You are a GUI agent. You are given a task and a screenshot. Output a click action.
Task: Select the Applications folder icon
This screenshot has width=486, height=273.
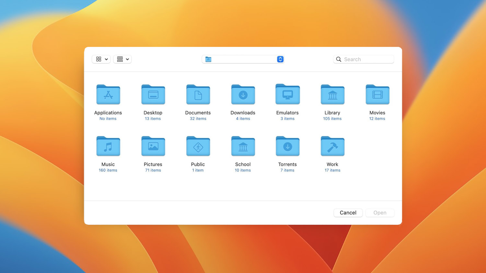tap(108, 94)
